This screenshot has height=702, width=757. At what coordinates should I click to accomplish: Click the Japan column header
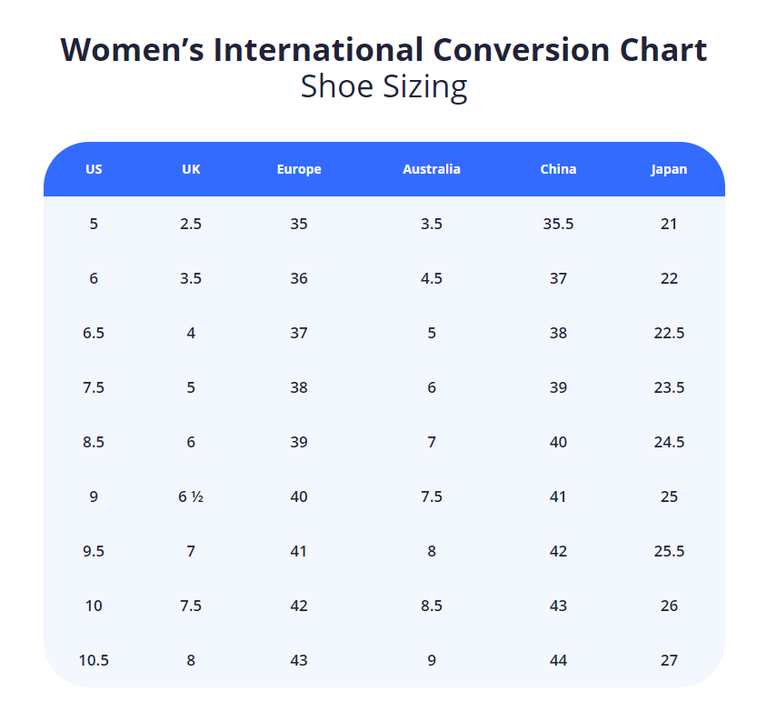[669, 169]
